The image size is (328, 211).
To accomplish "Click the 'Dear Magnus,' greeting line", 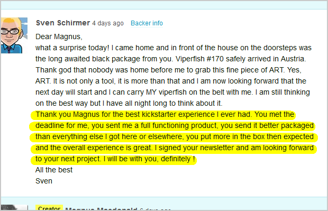I will 59,36.
